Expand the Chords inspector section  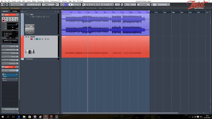tap(10, 50)
